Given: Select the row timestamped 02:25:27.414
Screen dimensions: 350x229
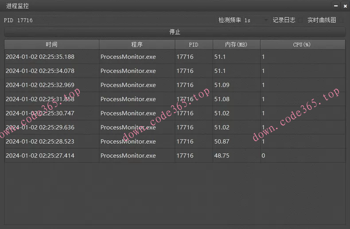Looking at the screenshot, I should click(51, 156).
